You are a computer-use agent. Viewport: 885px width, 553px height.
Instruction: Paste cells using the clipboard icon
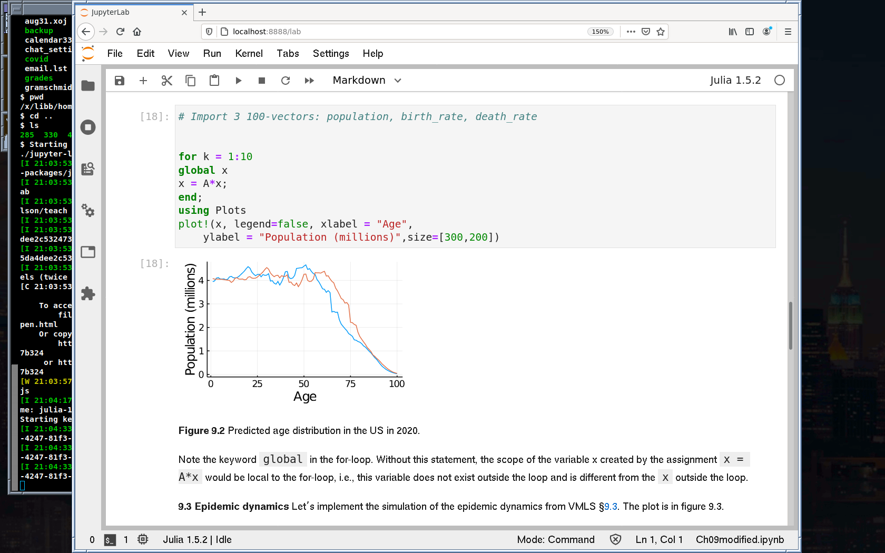point(214,81)
